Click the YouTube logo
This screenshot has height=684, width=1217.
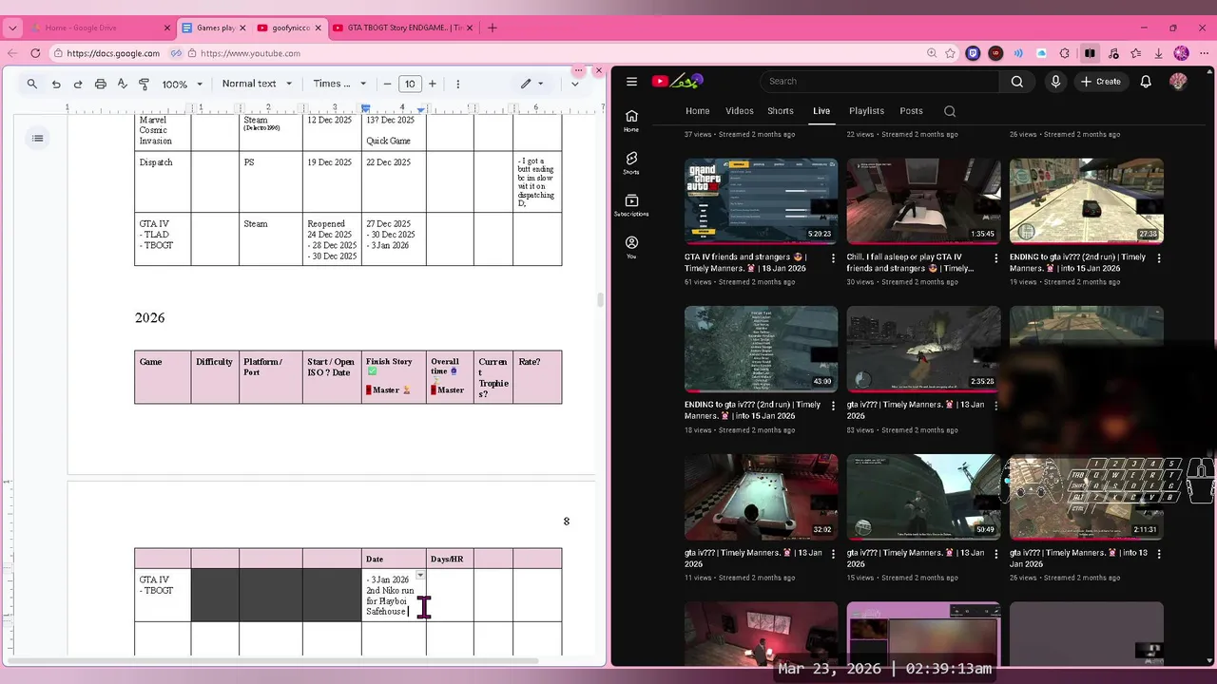click(677, 81)
